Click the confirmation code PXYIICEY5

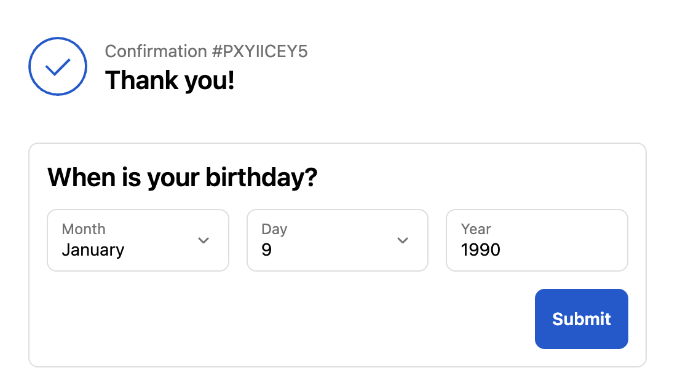click(265, 52)
